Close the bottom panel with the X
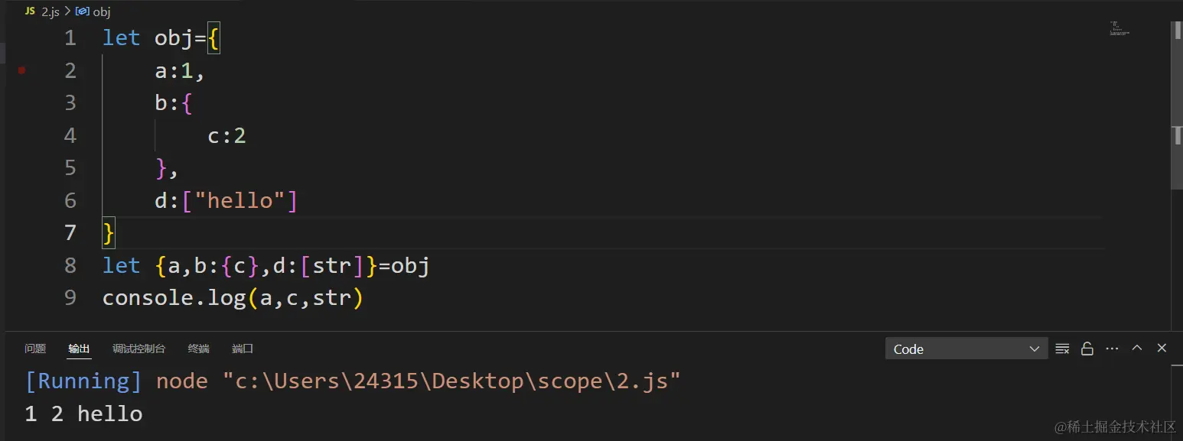The width and height of the screenshot is (1183, 441). pyautogui.click(x=1162, y=348)
